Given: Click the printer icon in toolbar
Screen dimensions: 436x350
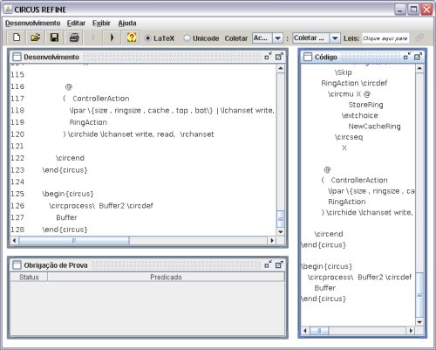Looking at the screenshot, I should (x=74, y=38).
